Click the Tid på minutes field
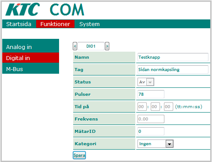The height and width of the screenshot is (162, 212). (x=155, y=107)
